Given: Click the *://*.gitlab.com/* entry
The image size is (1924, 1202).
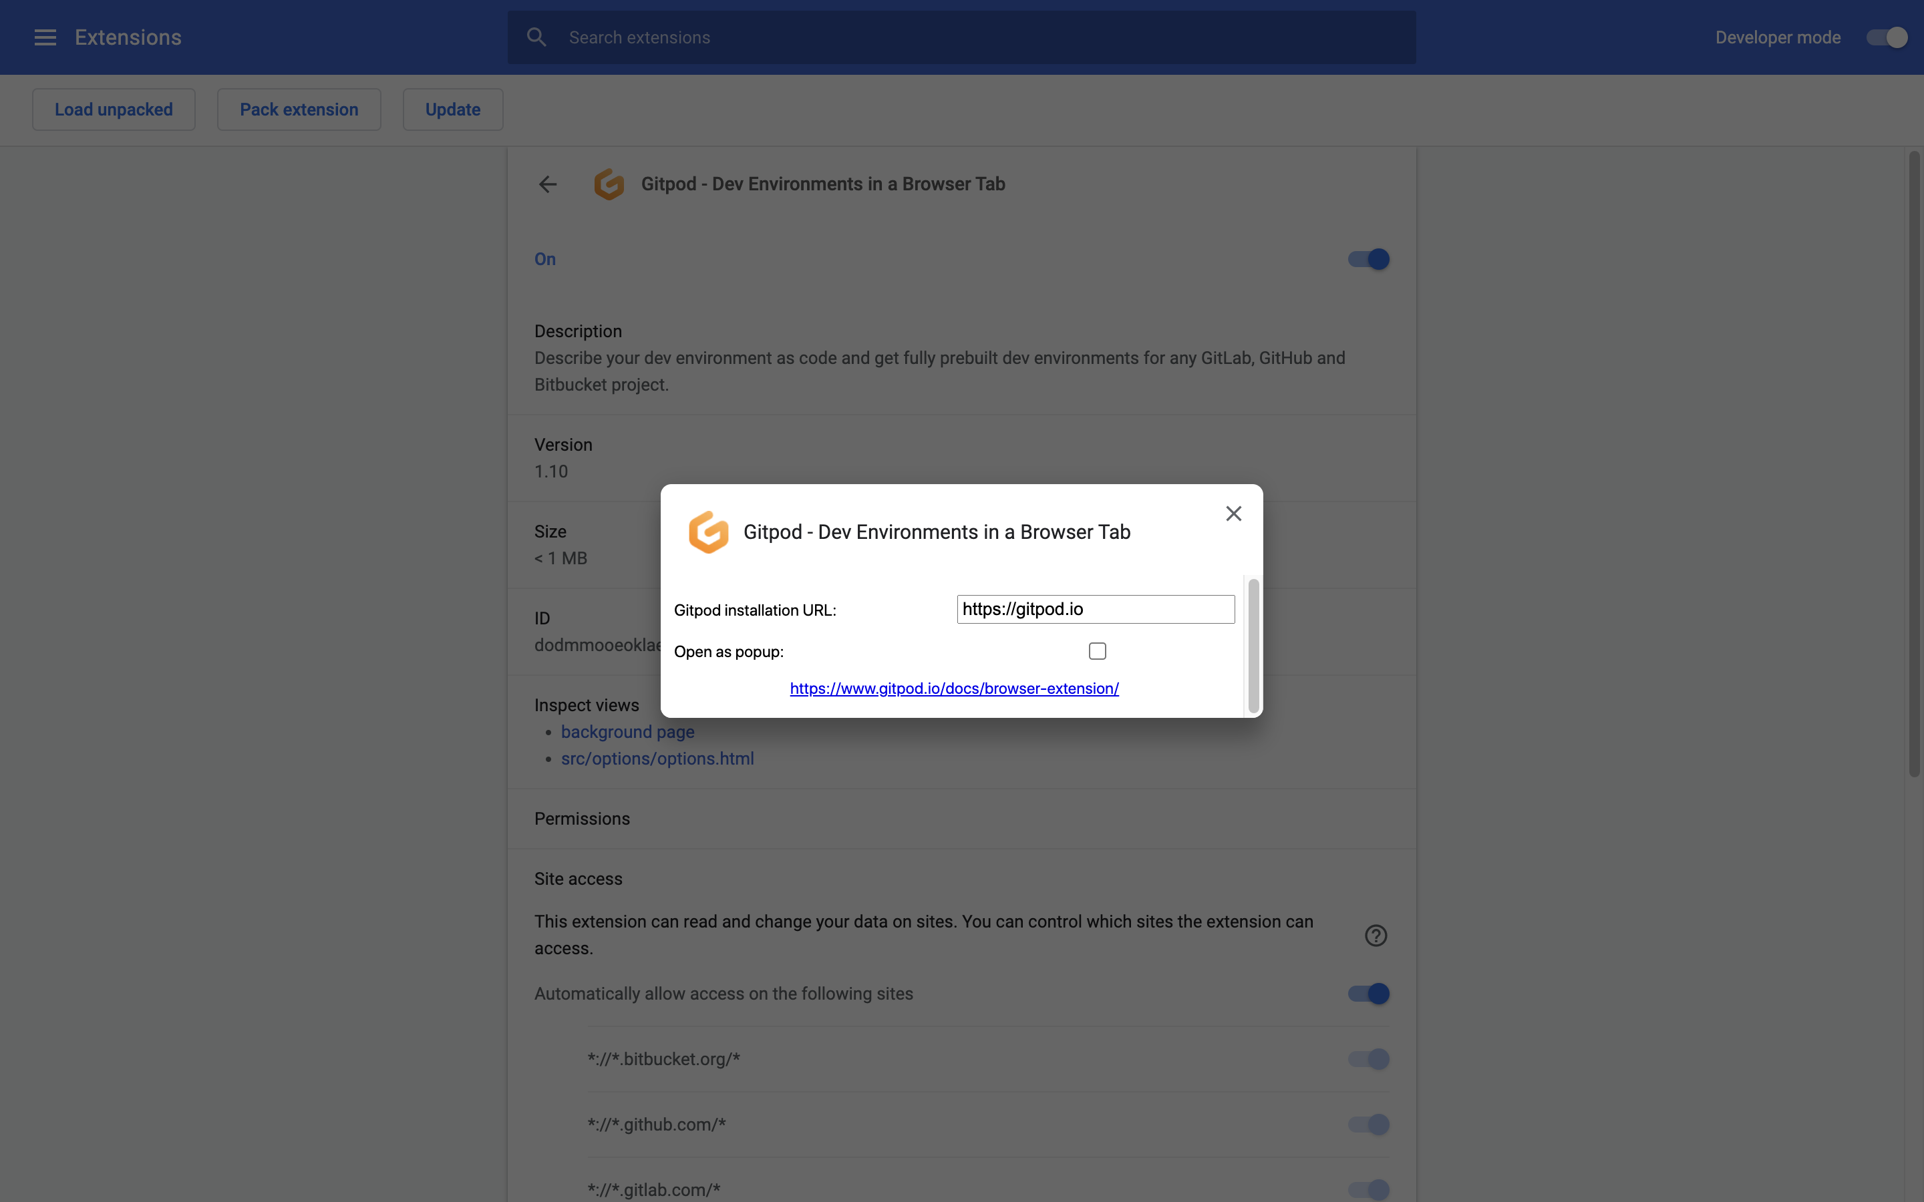Looking at the screenshot, I should 653,1189.
